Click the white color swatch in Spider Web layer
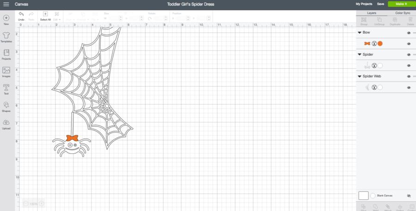 [x=380, y=88]
